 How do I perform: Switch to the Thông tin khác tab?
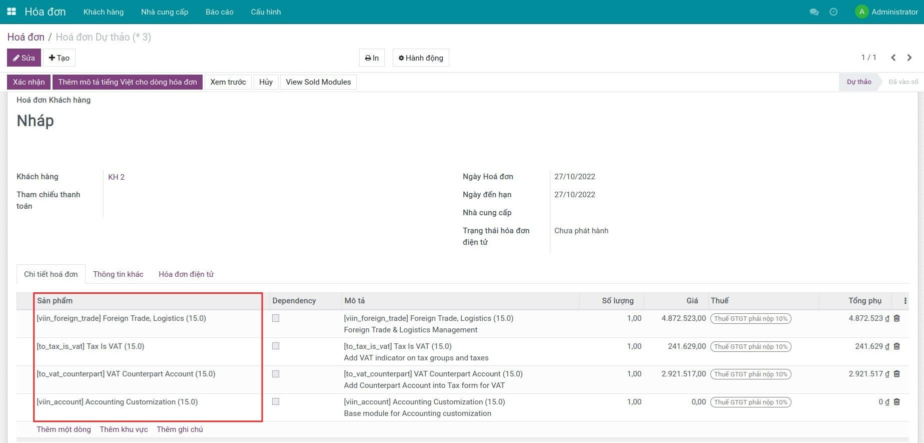coord(118,274)
